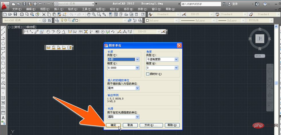
Task: Select the Circle tool in draw toolbar
Action: [3, 58]
